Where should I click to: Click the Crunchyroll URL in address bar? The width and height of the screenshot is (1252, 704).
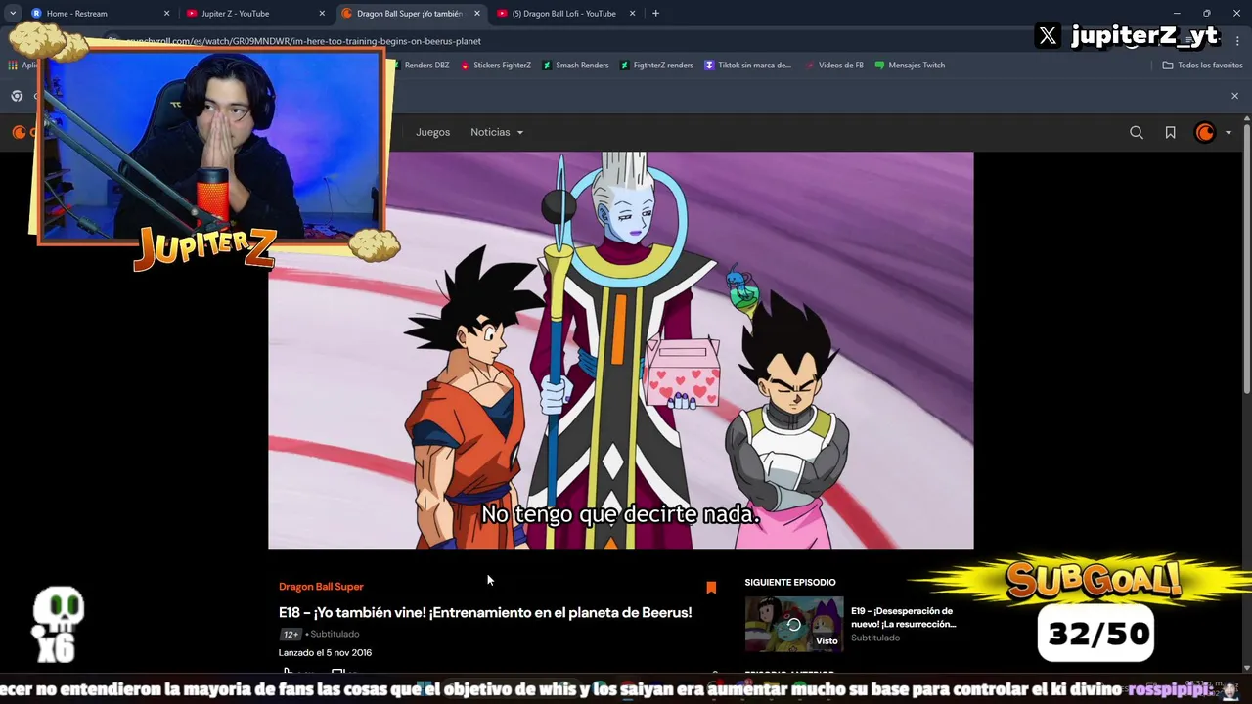tap(303, 41)
